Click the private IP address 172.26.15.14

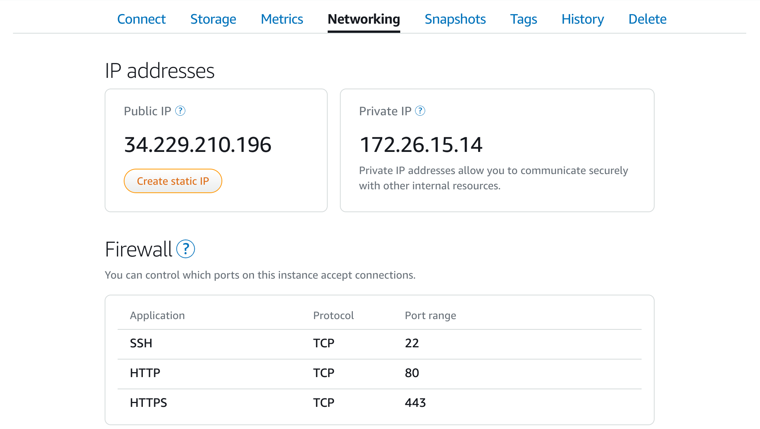point(421,145)
